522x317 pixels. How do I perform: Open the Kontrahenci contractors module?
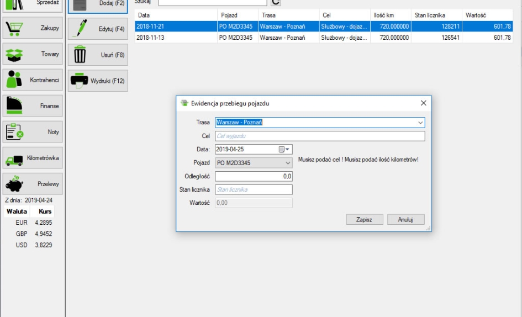(32, 80)
